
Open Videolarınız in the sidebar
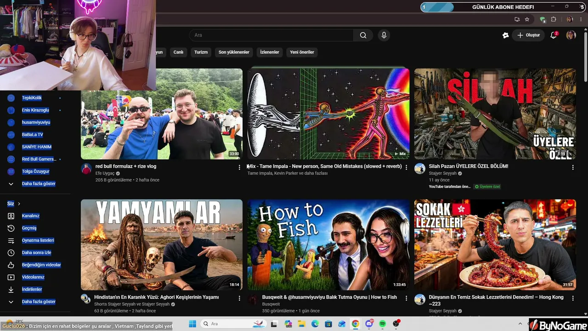point(33,277)
